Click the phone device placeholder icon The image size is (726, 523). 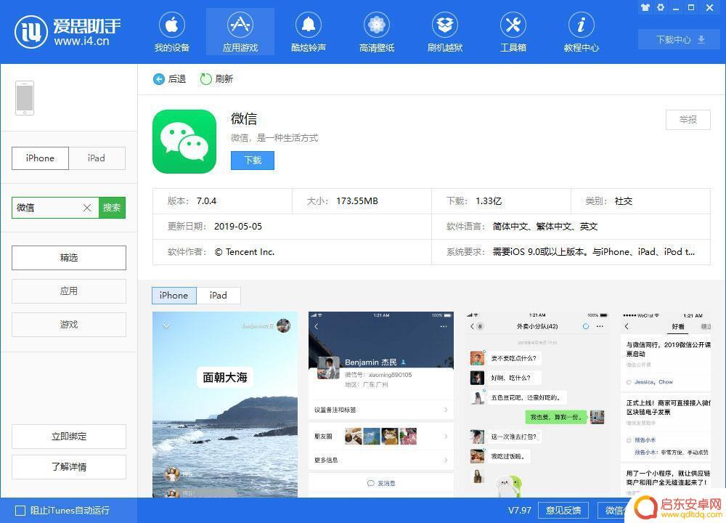[x=25, y=98]
